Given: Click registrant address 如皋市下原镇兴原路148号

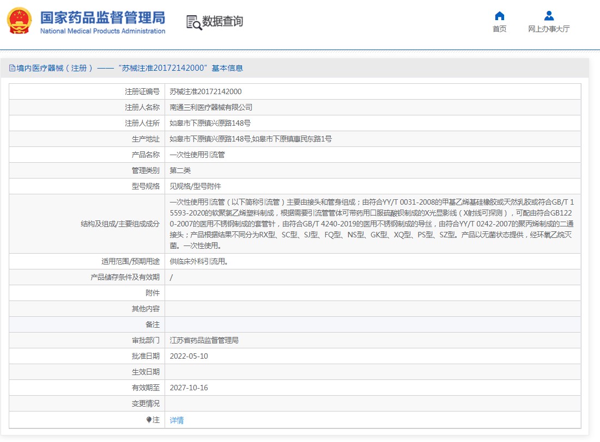Looking at the screenshot, I should (x=210, y=123).
